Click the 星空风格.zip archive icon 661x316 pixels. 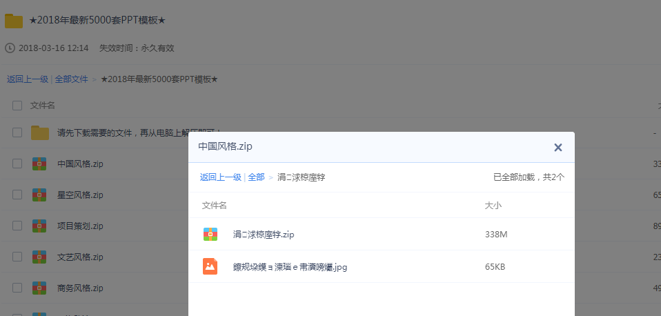click(x=39, y=195)
